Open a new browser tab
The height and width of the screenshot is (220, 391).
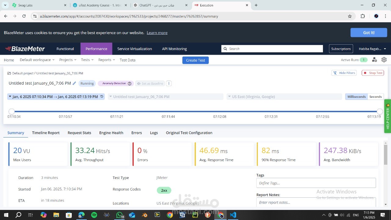coord(256,5)
